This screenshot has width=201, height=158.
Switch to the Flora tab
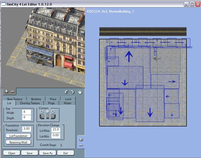pyautogui.click(x=53, y=99)
